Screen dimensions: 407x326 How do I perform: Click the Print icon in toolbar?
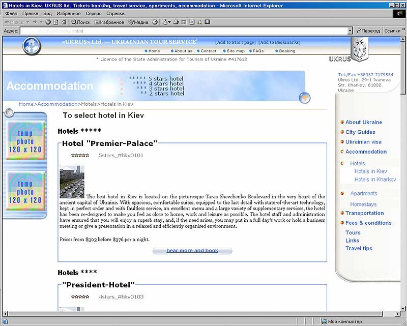coord(176,22)
